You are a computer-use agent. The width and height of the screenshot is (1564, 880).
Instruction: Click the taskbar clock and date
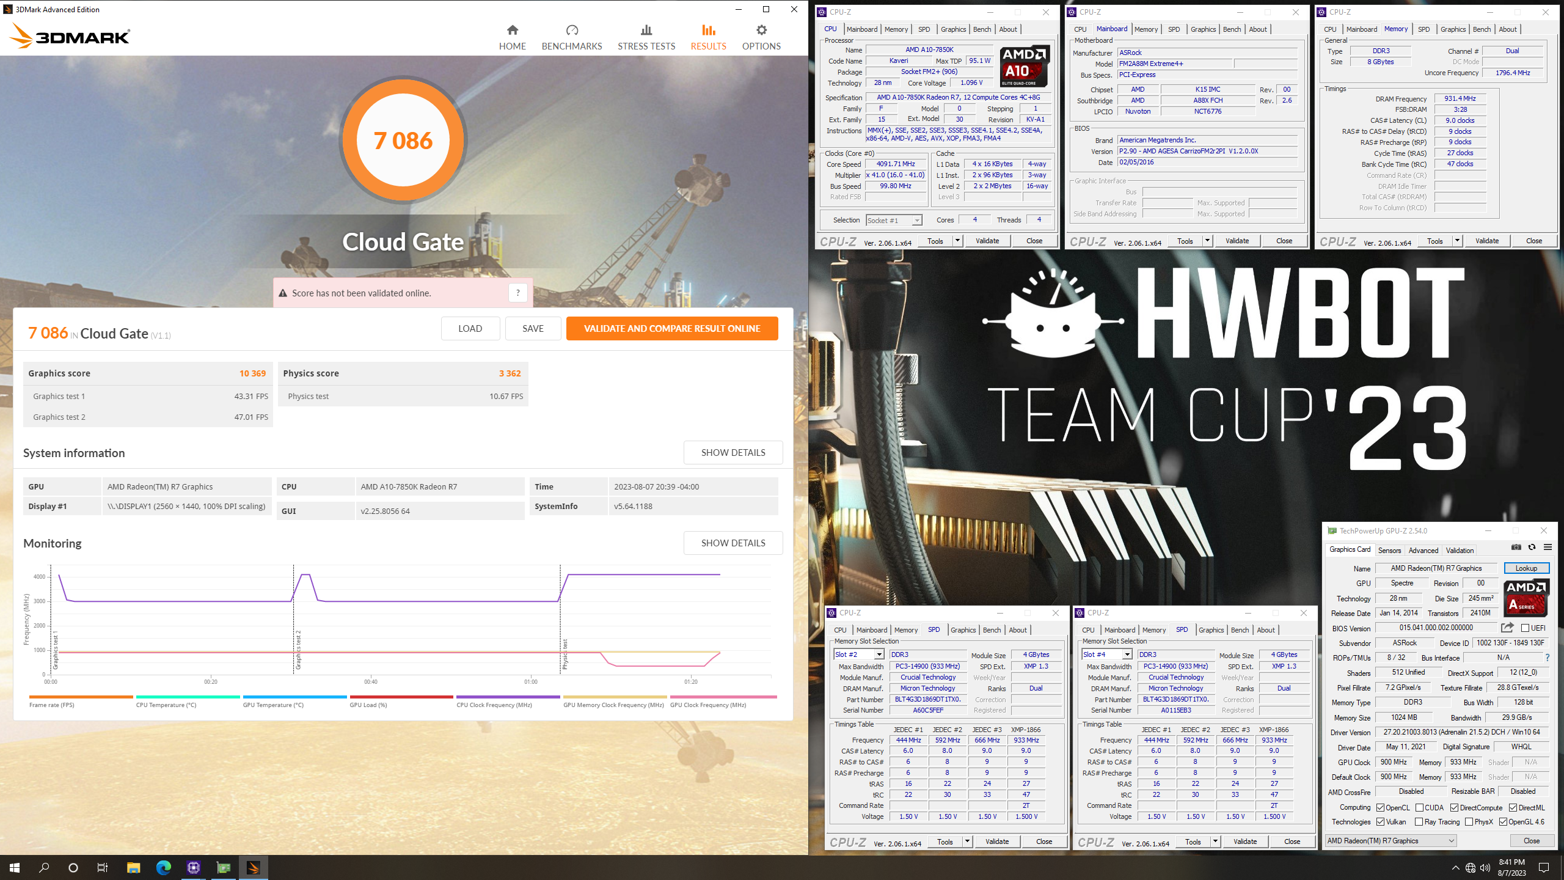[x=1511, y=867]
